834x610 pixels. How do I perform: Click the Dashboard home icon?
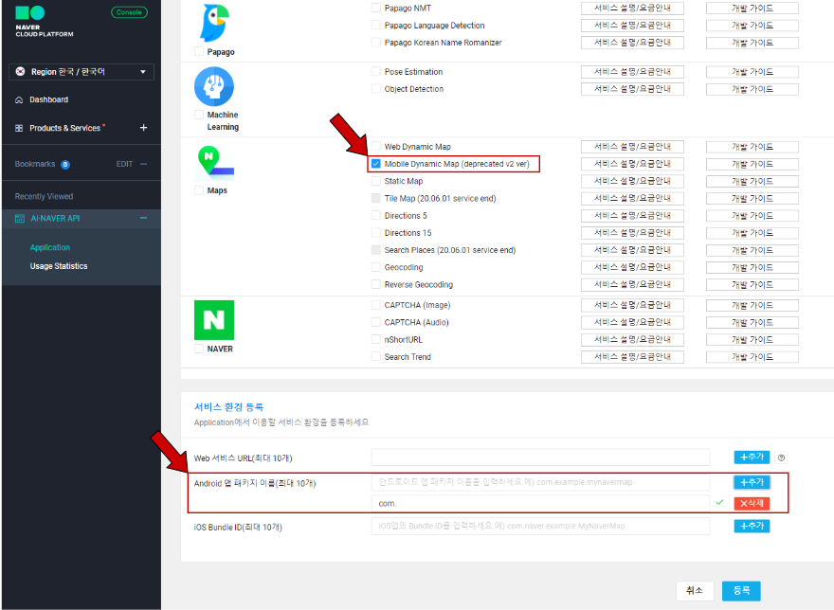tap(19, 100)
